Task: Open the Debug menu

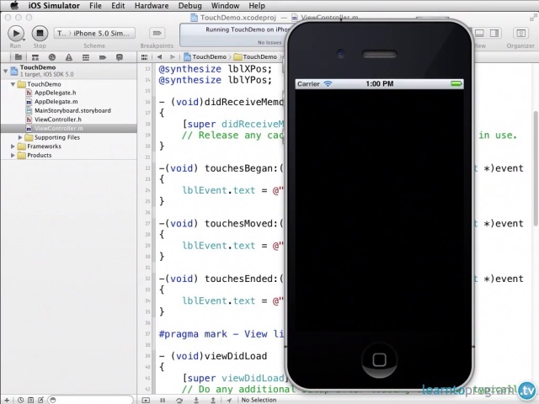Action: 189,6
